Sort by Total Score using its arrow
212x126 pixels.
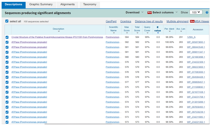(x=137, y=33)
